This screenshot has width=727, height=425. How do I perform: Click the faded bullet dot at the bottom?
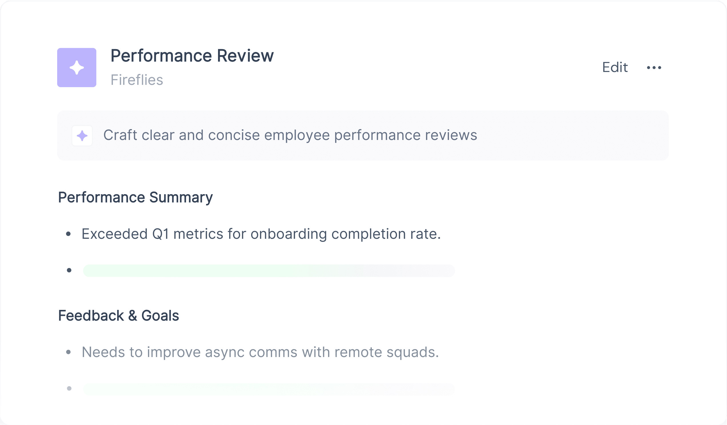click(x=69, y=389)
